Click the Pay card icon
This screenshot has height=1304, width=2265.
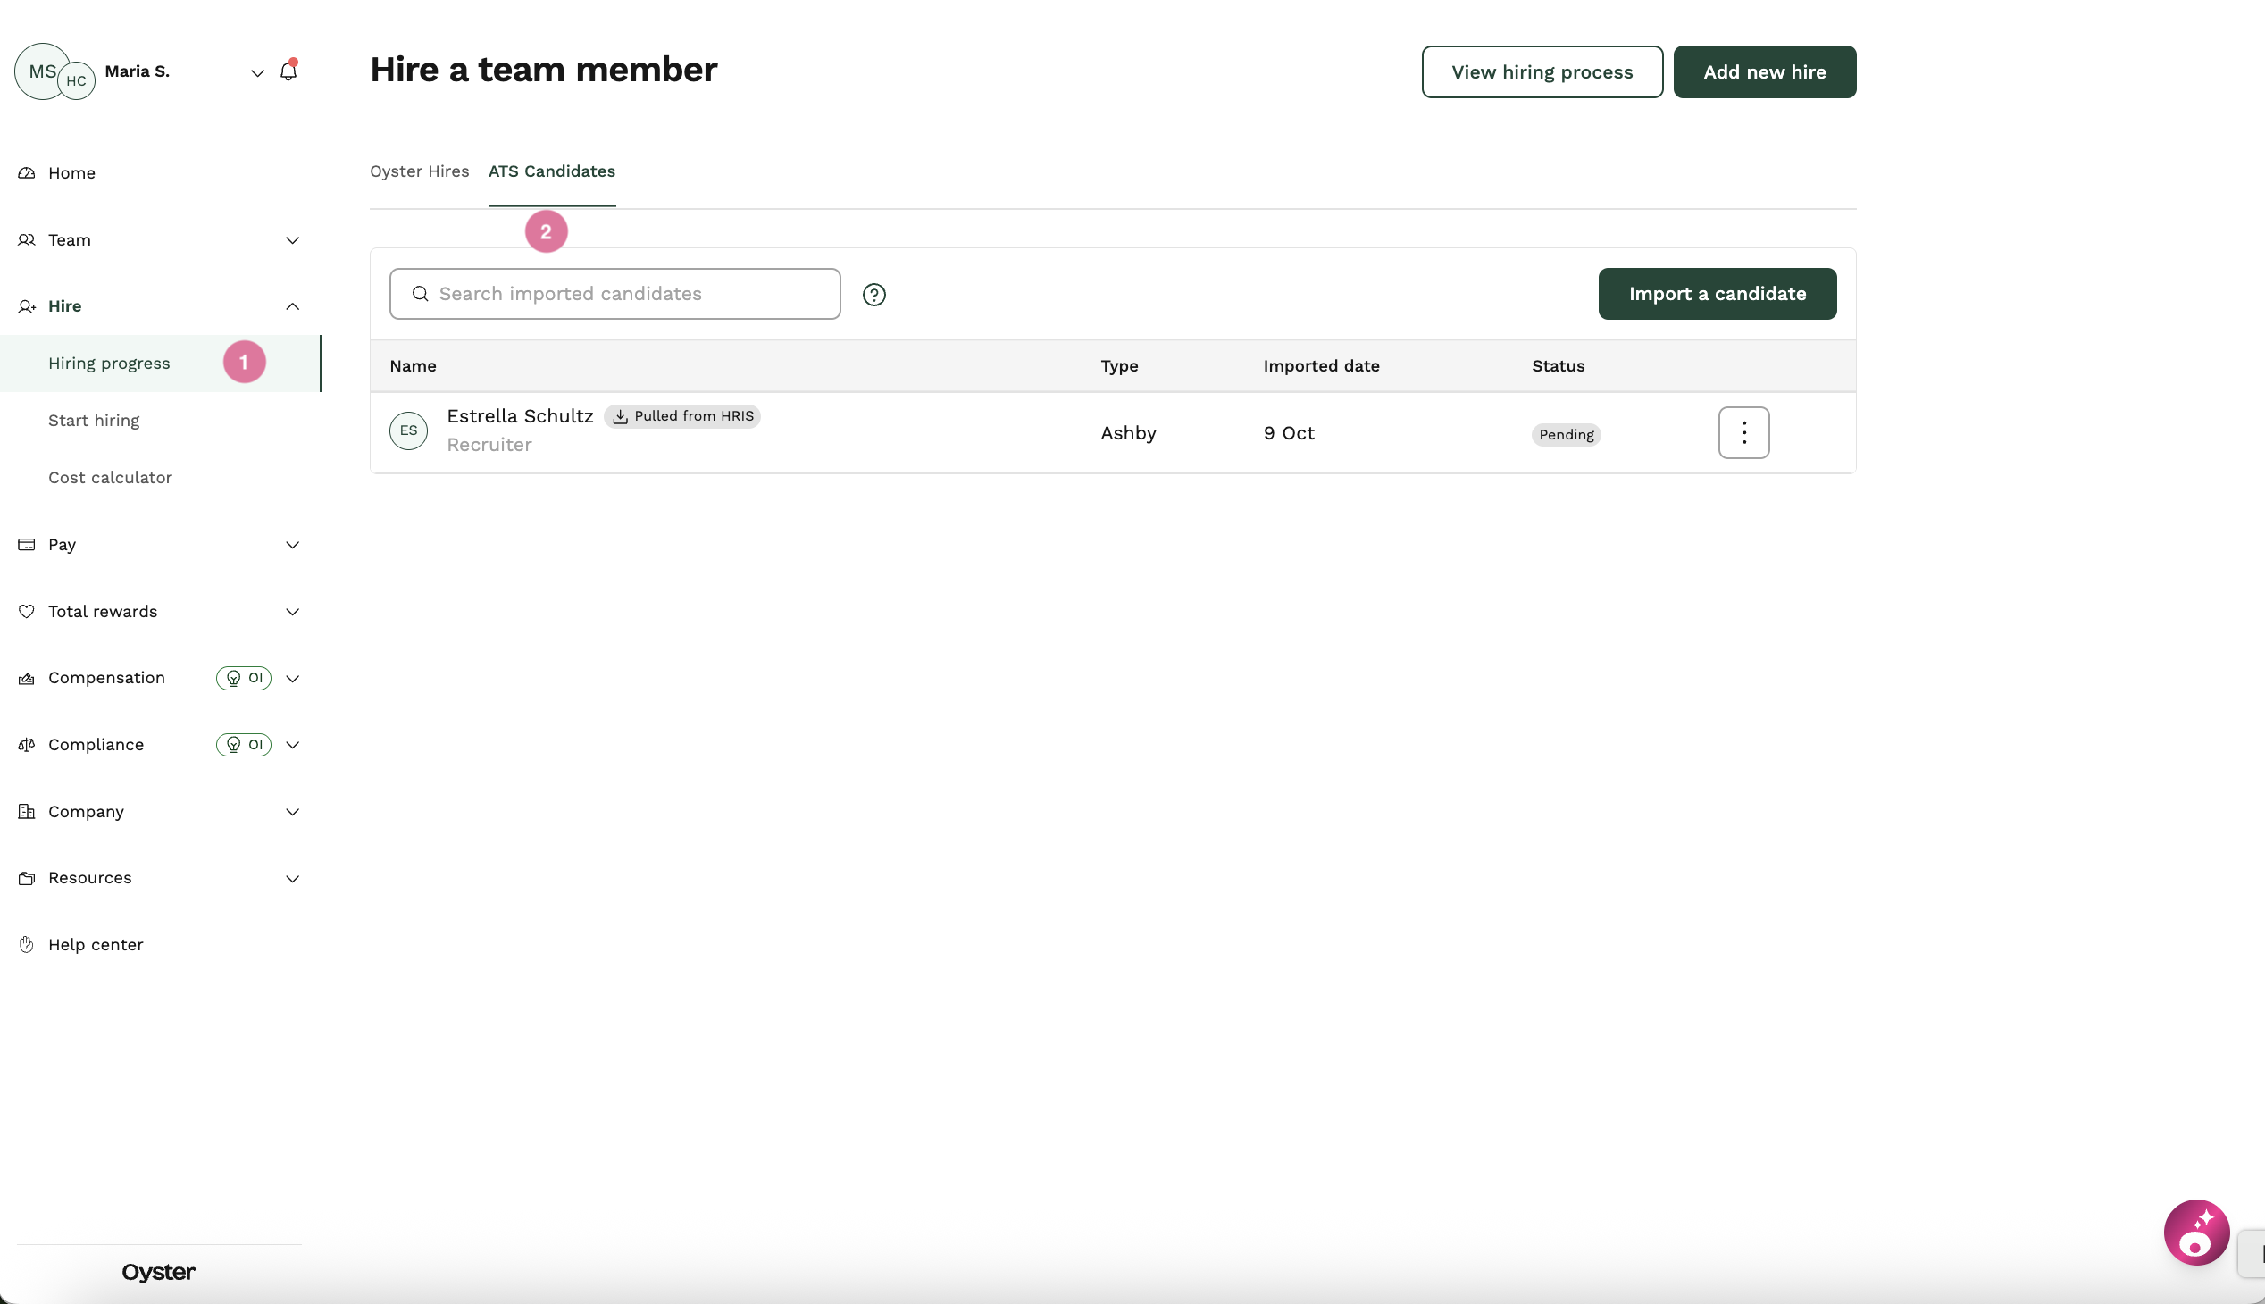tap(27, 545)
